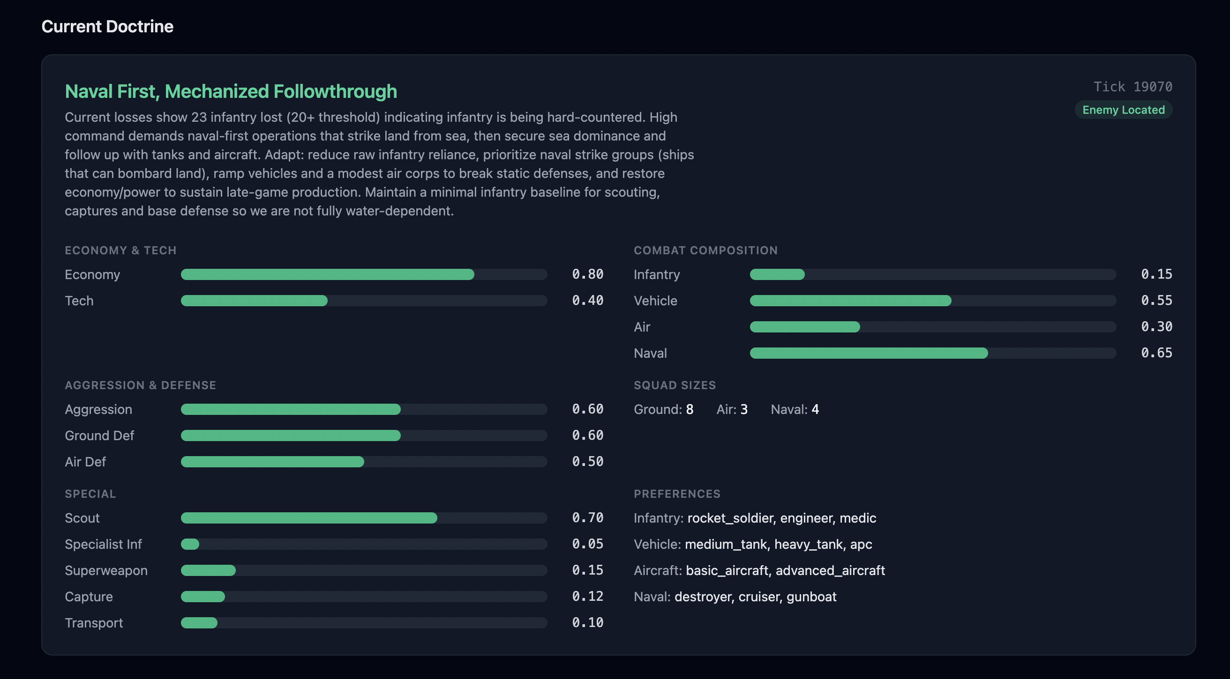Click the Superweapon bar
Viewport: 1230px width, 679px height.
pos(364,571)
